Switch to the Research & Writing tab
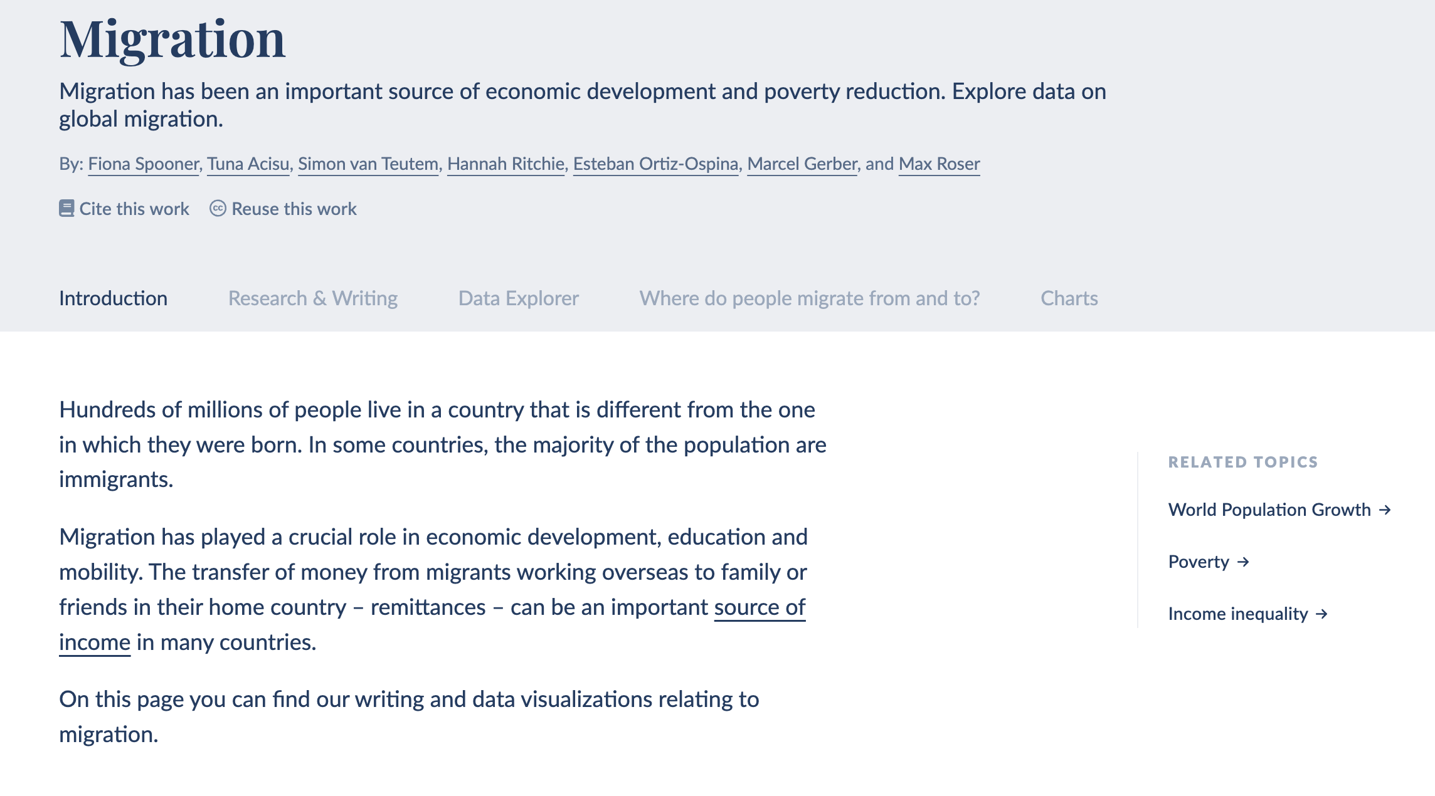 (x=312, y=298)
